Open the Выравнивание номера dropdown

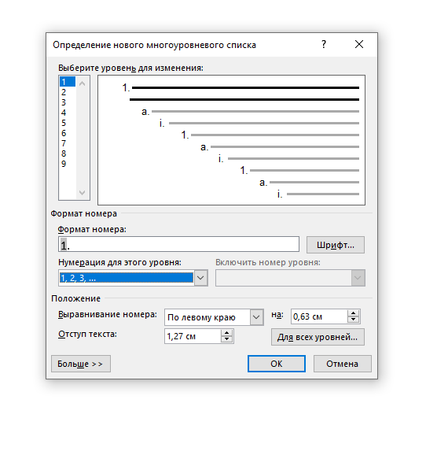(256, 317)
